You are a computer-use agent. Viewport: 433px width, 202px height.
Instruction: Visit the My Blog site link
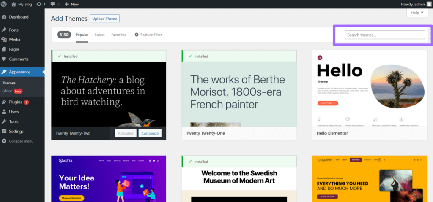point(22,4)
